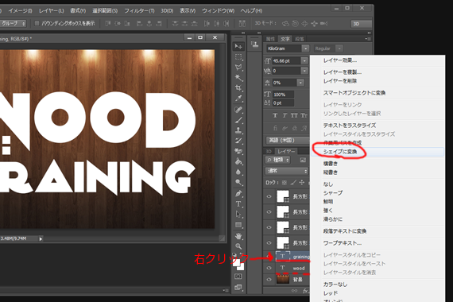Open the グループ auto-select dropdown

pyautogui.click(x=13, y=23)
